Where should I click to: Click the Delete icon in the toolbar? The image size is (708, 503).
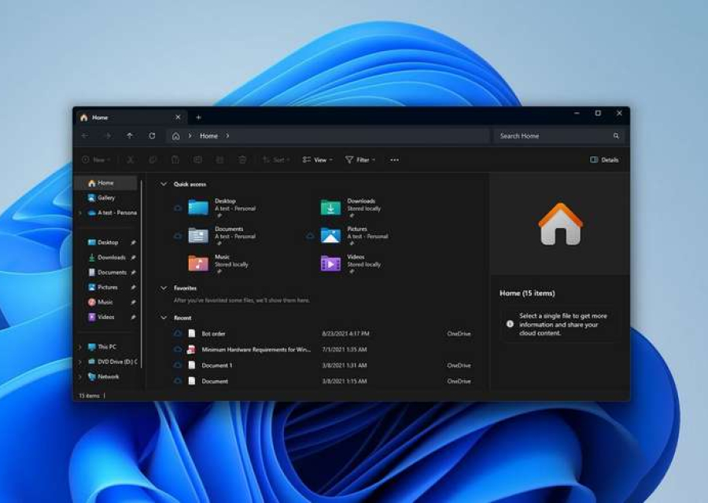[242, 160]
